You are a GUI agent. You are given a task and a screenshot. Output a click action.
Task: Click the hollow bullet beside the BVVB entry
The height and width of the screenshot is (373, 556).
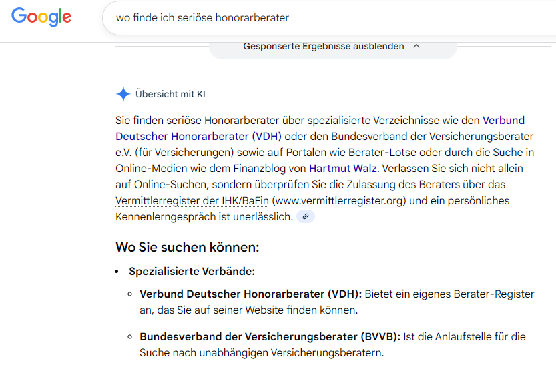click(129, 338)
